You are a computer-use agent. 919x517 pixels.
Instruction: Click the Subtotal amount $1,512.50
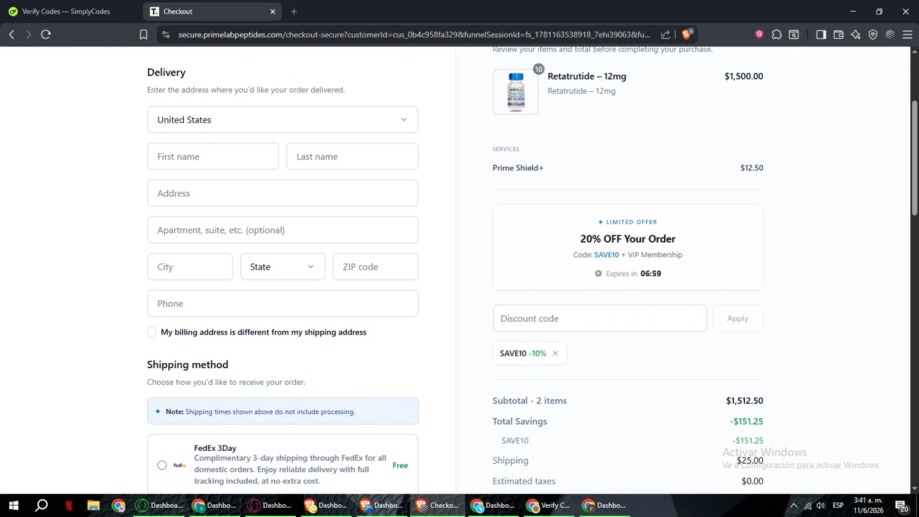pos(744,401)
